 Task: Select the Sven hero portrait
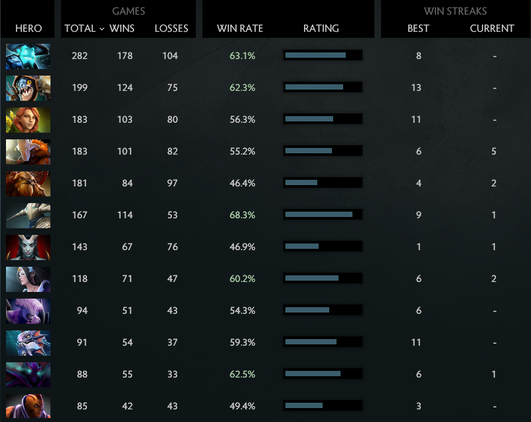click(28, 215)
